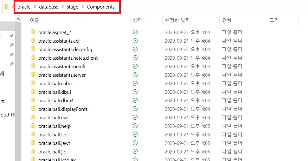Click the sidebar scroll-up arrow
Screen dimensions: 308x161
coord(18,19)
